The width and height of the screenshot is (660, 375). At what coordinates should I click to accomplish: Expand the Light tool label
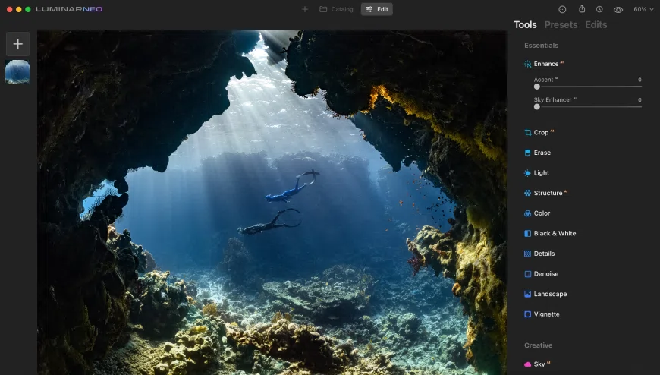(542, 173)
